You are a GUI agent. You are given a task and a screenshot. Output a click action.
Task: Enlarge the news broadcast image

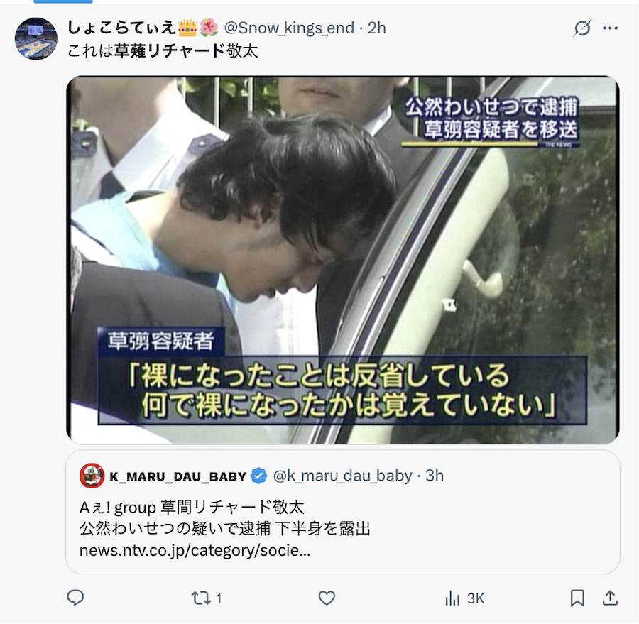click(x=343, y=260)
